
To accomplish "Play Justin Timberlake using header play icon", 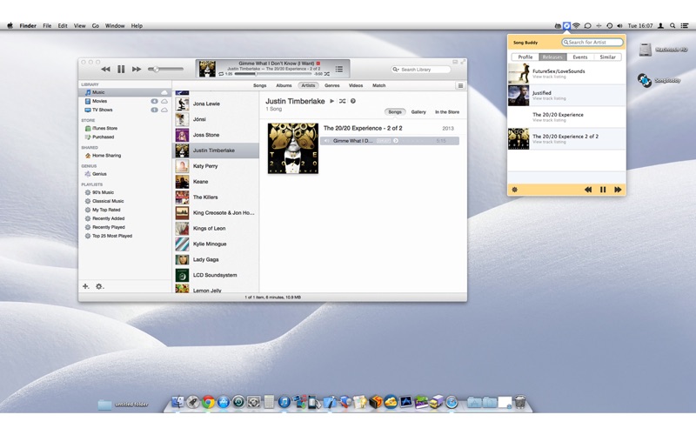I will (331, 101).
